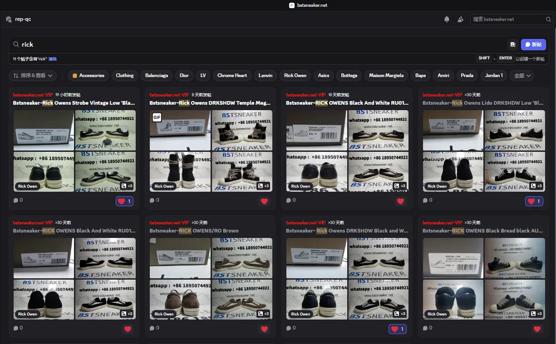Image resolution: width=556 pixels, height=344 pixels.
Task: Create a new post with 新帖 button
Action: (x=533, y=44)
